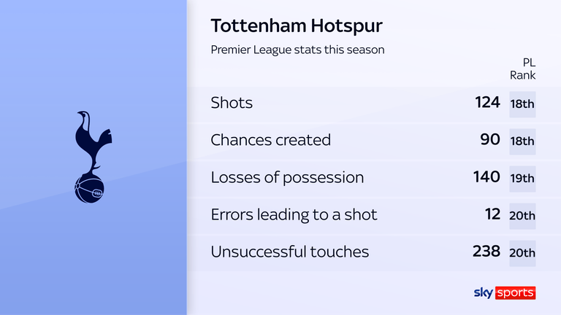Click the 90 chances created value

[491, 140]
